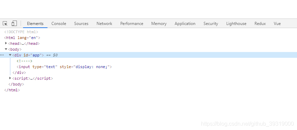297x130 pixels.
Task: Open the Vue devtools tab
Action: 277,24
